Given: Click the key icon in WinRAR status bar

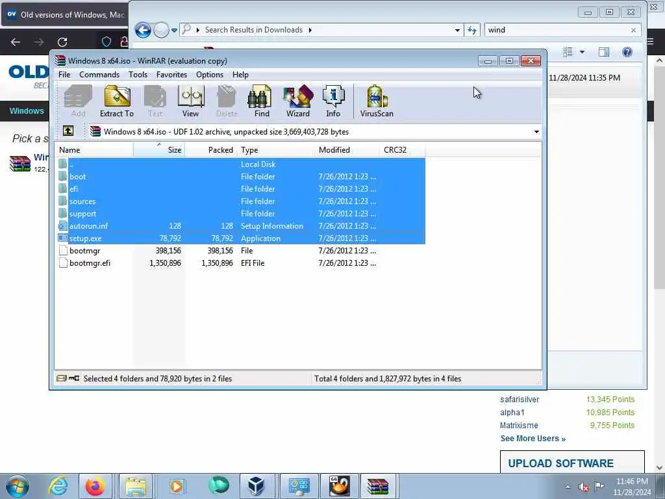Looking at the screenshot, I should [74, 378].
